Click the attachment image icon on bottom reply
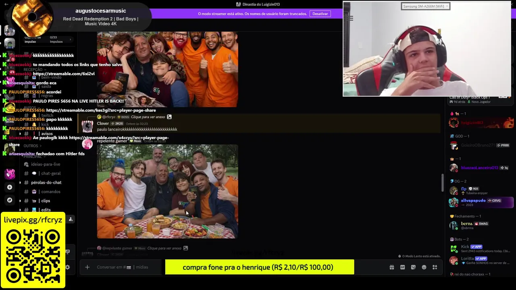 coord(185,248)
